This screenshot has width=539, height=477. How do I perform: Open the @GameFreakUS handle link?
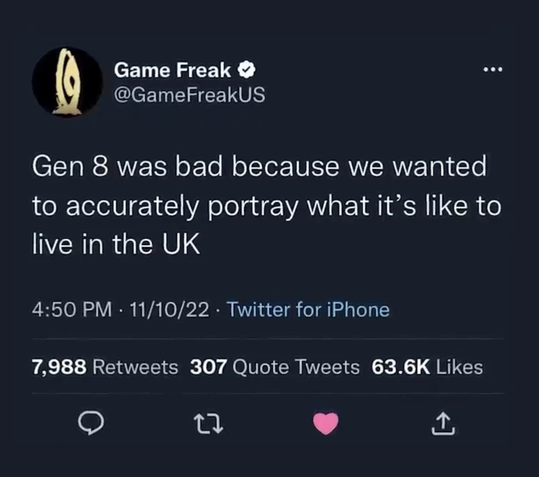[x=189, y=94]
